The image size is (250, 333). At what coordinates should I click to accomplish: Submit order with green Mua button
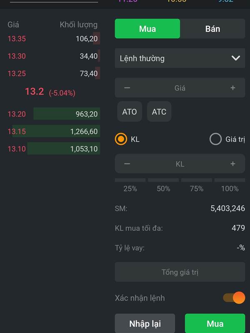pos(215,323)
